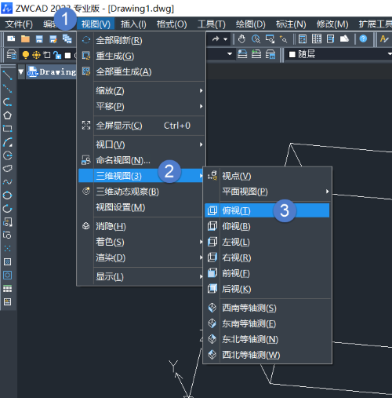The width and height of the screenshot is (392, 398).
Task: Click the New drawing toolbar icon
Action: [x=11, y=39]
